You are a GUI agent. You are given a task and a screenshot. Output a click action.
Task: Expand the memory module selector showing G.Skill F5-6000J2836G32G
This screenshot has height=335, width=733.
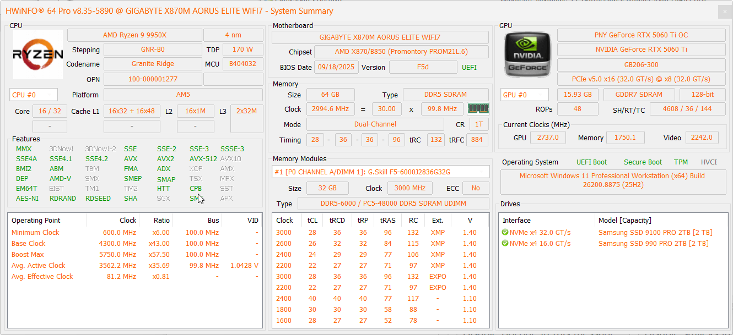pos(381,172)
